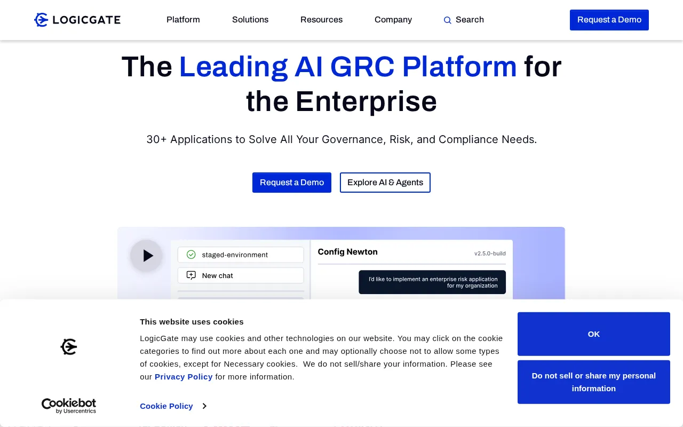Click the New chat speech bubble icon
Image resolution: width=683 pixels, height=427 pixels.
191,275
